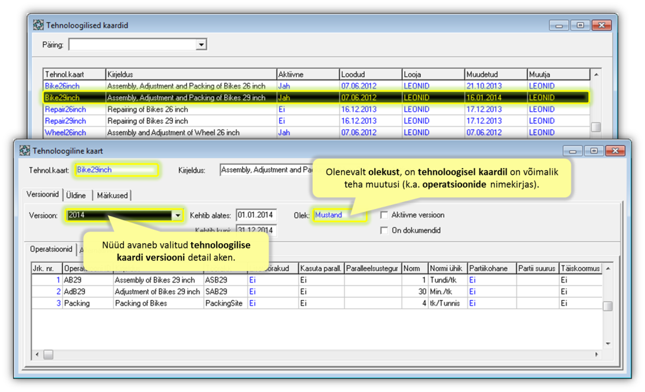
Task: Minimize the Tehnoloogilised kaardid window
Action: [559, 25]
